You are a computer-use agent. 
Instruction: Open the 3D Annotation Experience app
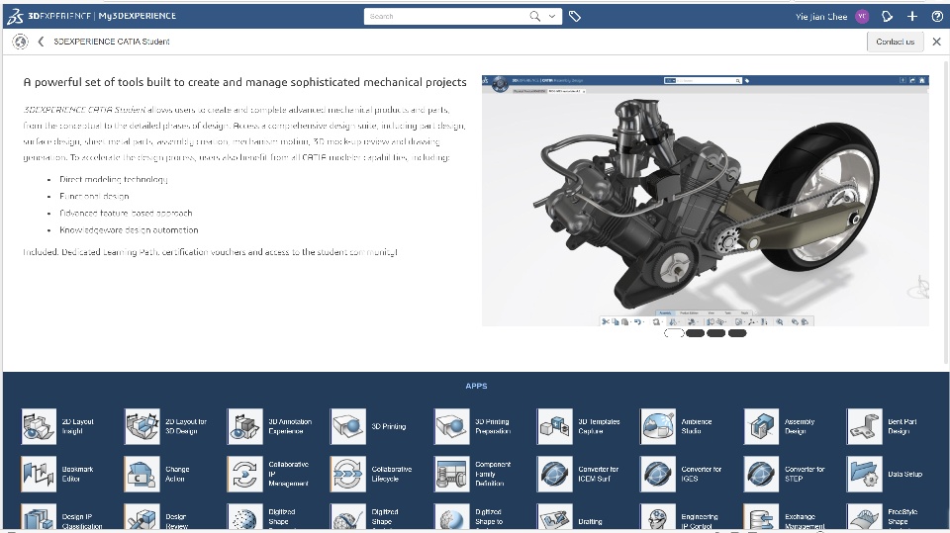click(x=244, y=426)
